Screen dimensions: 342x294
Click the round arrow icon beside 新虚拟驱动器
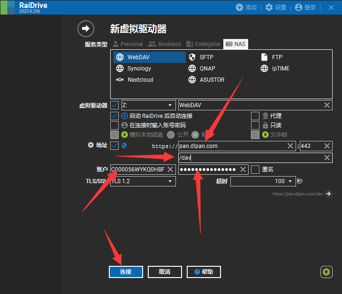[x=86, y=29]
